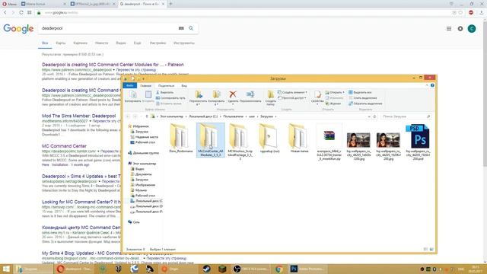Click Домашняя группа in navigation pane
This screenshot has width=487, height=274.
pyautogui.click(x=145, y=153)
